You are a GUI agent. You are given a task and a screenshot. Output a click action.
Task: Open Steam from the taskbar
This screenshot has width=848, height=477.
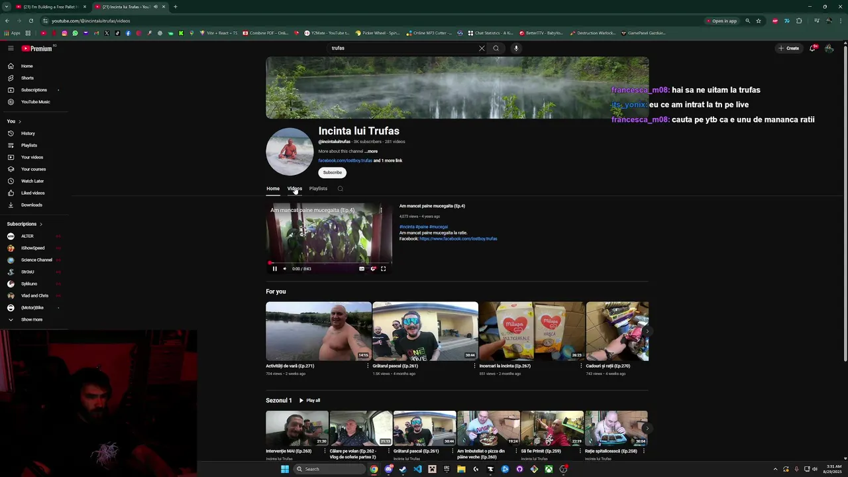(403, 469)
